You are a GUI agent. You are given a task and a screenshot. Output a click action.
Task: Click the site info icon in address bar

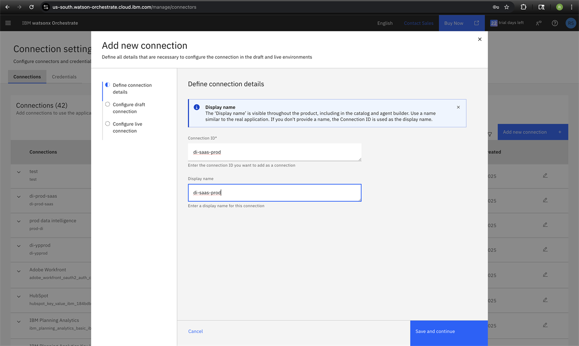click(46, 7)
